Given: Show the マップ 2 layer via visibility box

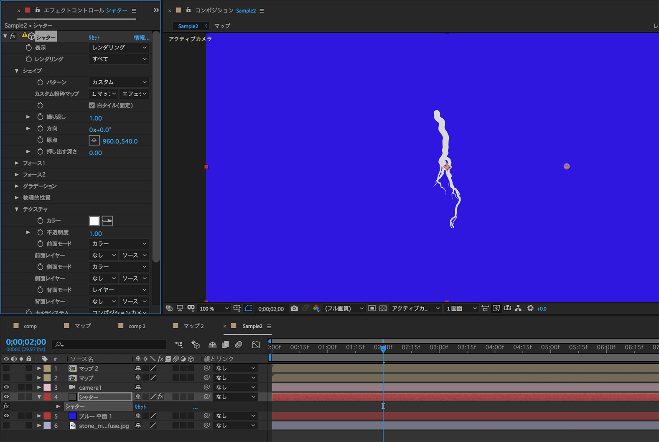Looking at the screenshot, I should pos(6,368).
